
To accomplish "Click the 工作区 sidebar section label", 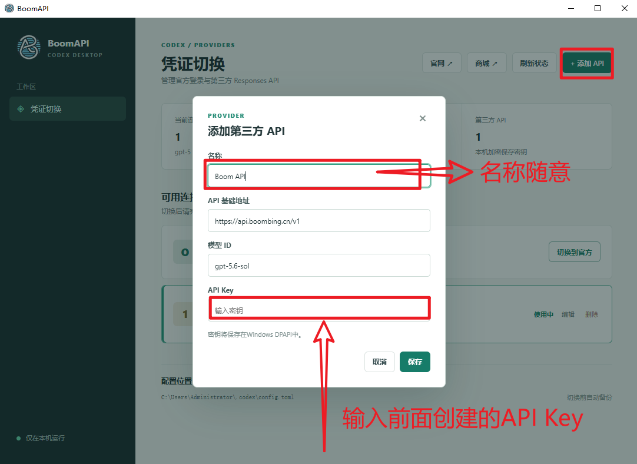I will (x=26, y=87).
